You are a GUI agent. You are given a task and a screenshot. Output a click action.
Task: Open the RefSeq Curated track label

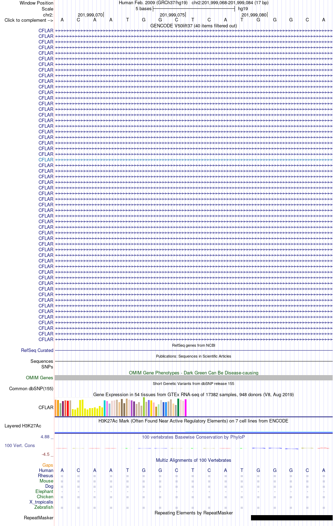pyautogui.click(x=37, y=350)
